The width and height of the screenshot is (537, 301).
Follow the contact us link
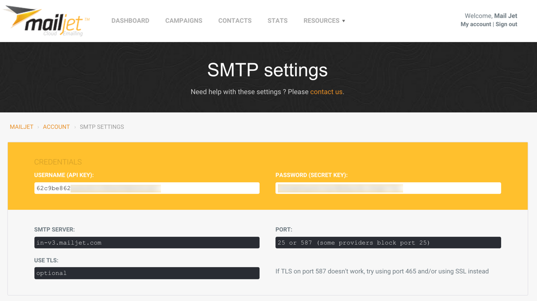click(326, 92)
